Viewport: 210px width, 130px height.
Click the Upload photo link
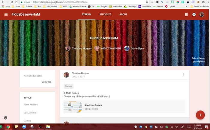198,62
